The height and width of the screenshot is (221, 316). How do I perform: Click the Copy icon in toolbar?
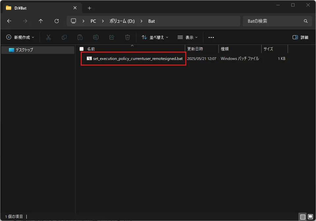[x=64, y=37]
